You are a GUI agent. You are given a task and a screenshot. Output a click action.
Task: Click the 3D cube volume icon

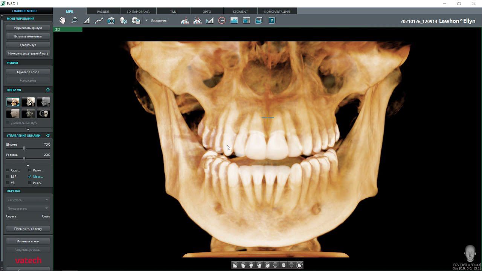coord(259,21)
